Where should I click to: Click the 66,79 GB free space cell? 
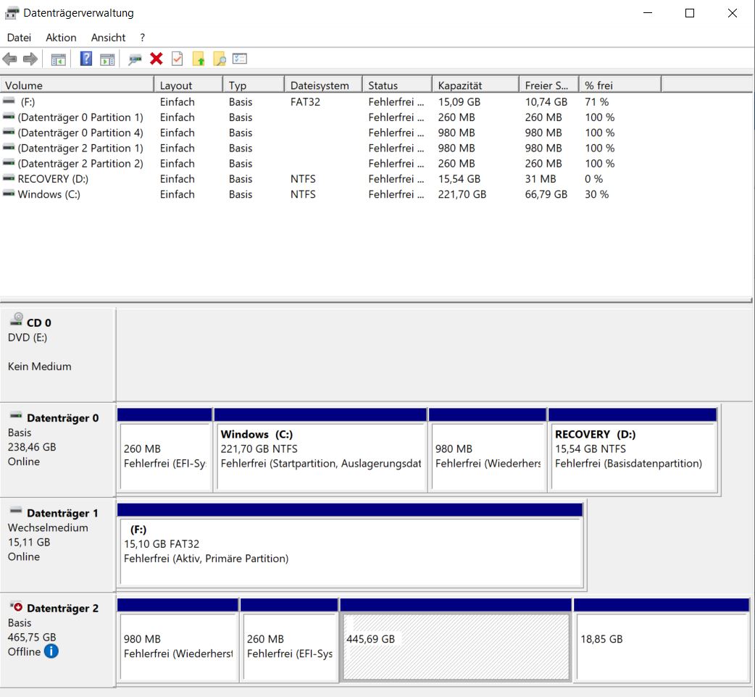pyautogui.click(x=546, y=194)
